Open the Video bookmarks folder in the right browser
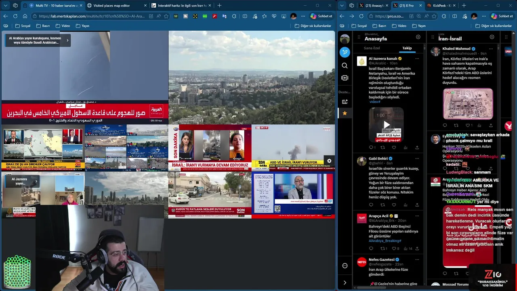 (399, 26)
